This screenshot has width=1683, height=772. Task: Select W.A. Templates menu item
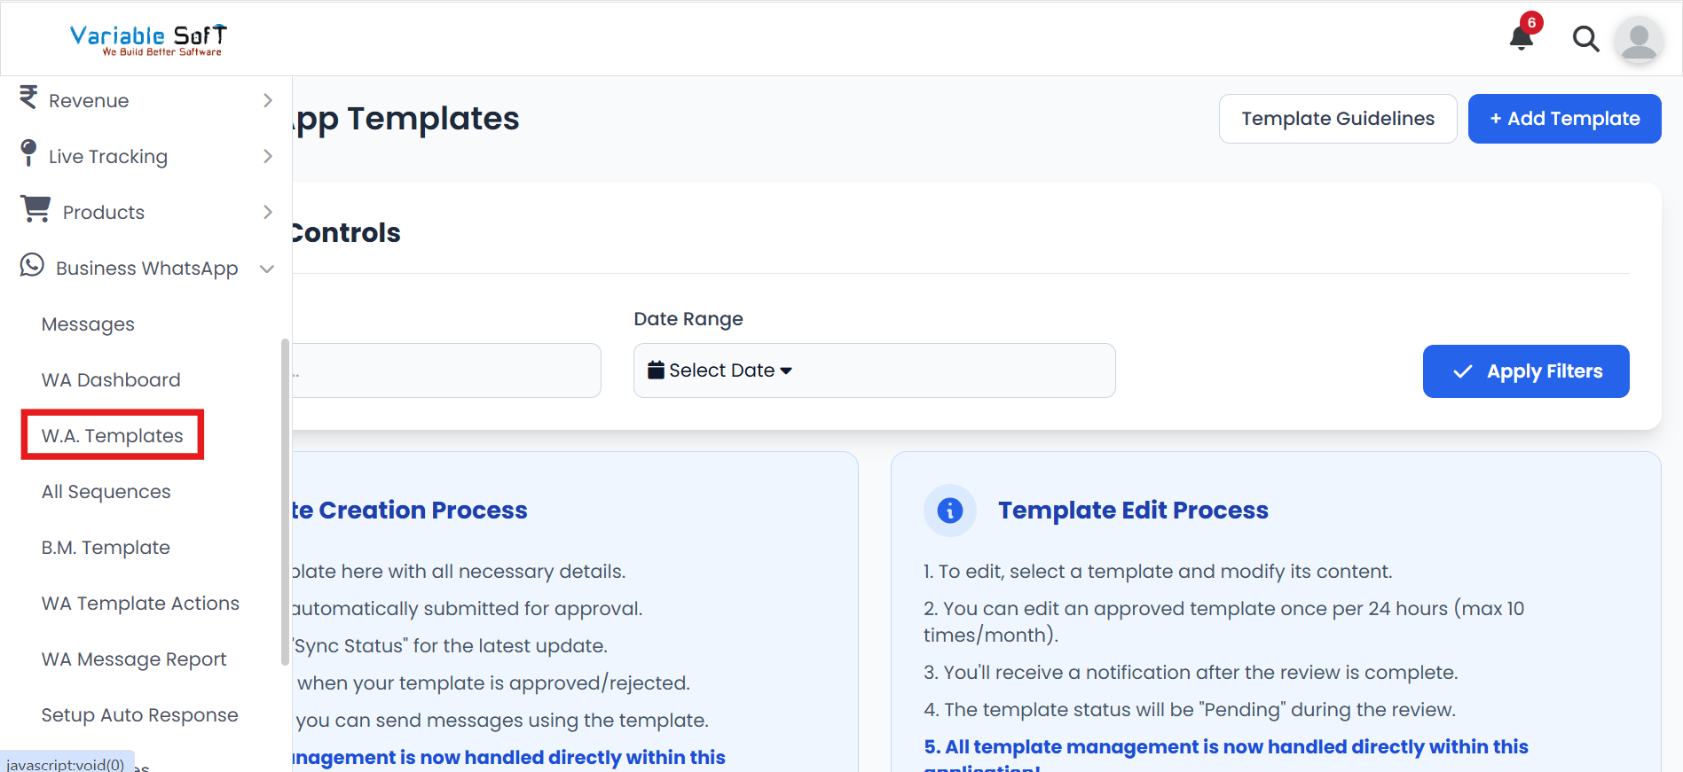point(113,435)
